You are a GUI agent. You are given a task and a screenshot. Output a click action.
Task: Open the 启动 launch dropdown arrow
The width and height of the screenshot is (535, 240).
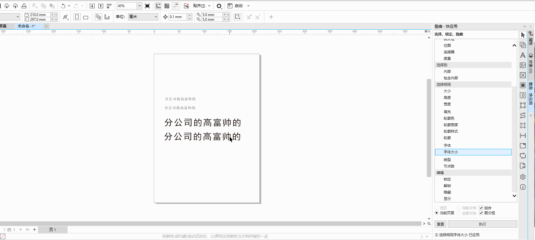coord(248,6)
